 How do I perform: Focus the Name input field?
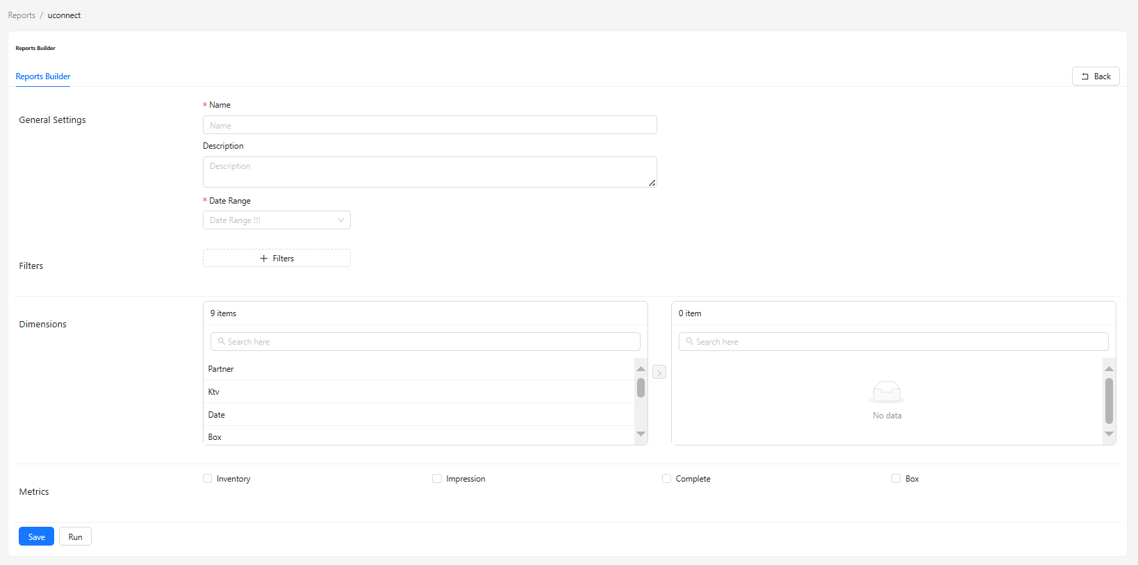(x=429, y=125)
